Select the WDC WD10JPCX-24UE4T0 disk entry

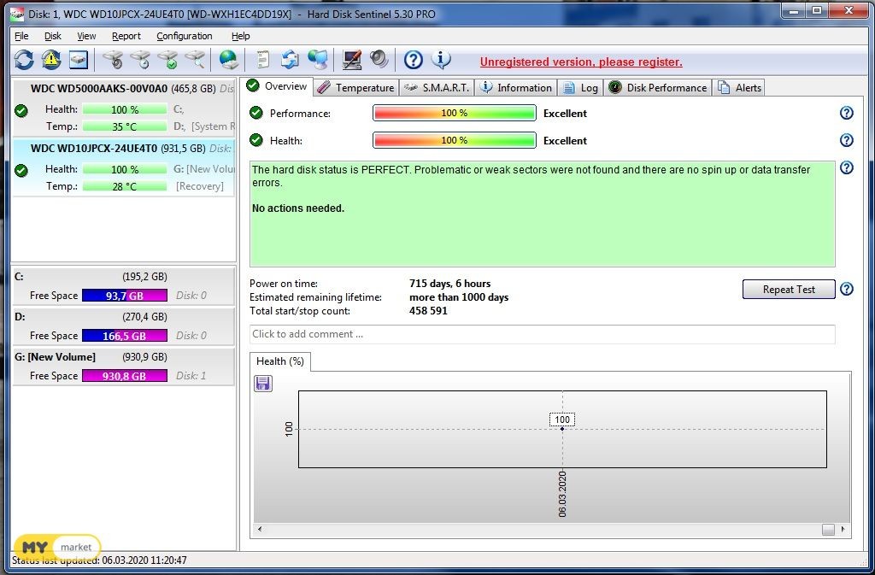(124, 167)
